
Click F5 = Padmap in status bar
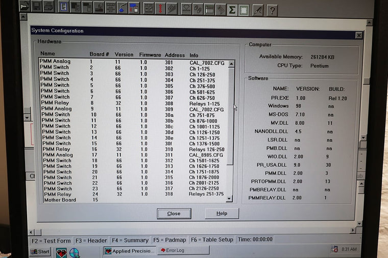(x=169, y=240)
